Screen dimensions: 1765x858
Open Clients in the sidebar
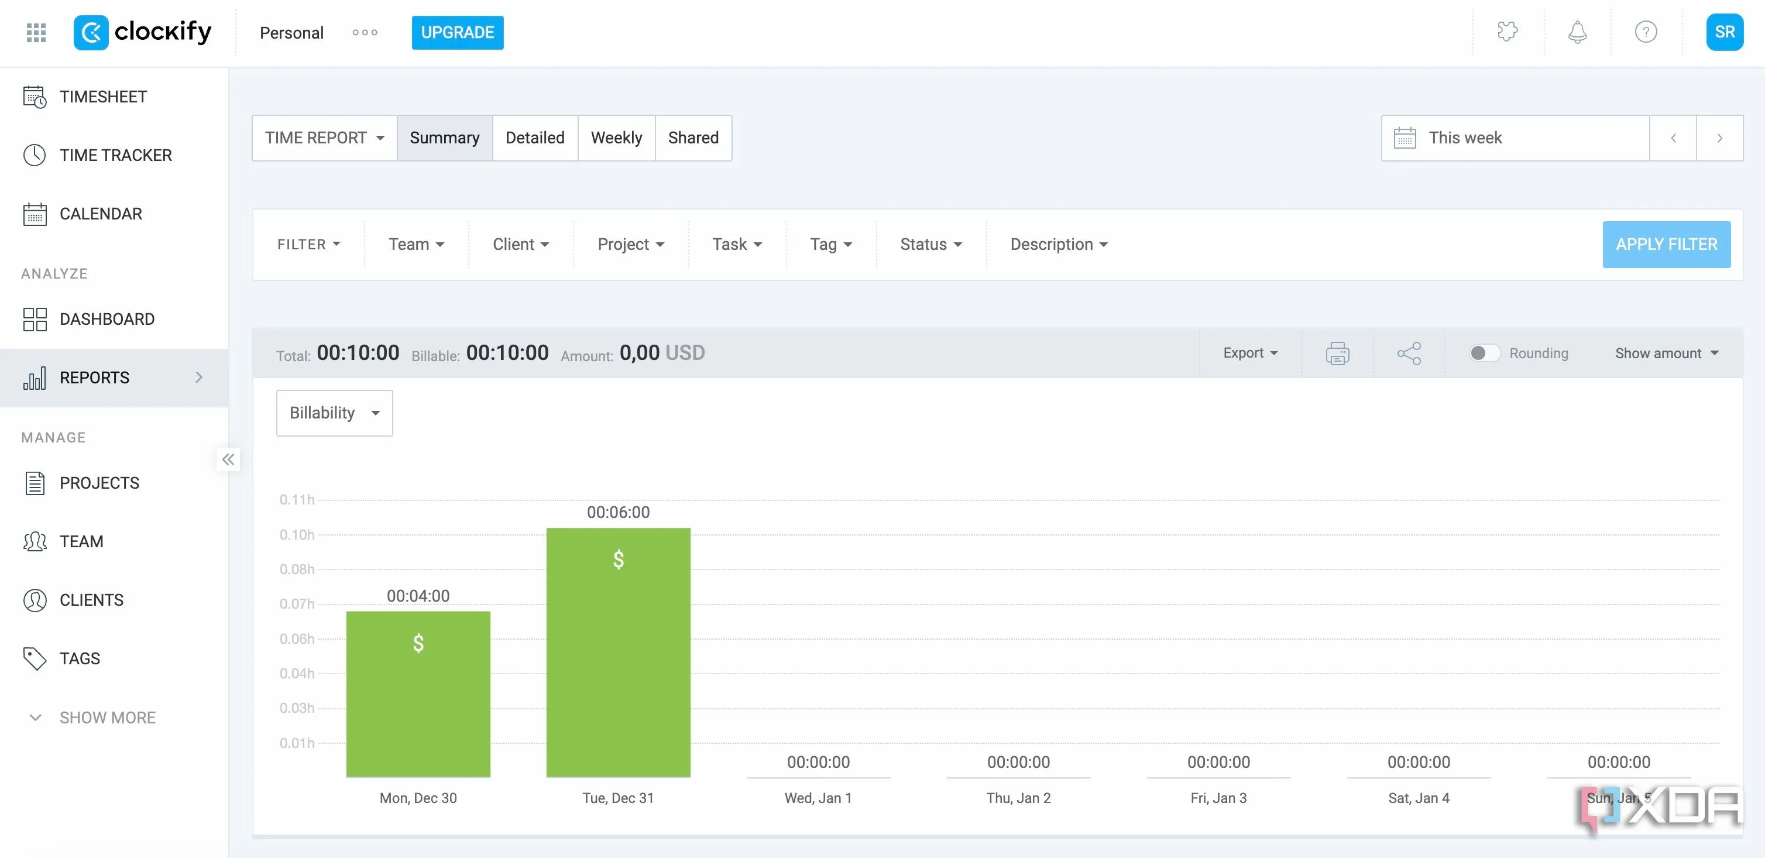(x=114, y=600)
